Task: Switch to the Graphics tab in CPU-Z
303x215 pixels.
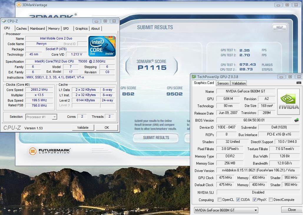Action: (81, 29)
